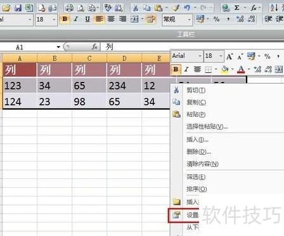Click the Open folder icon in top toolbar
The height and width of the screenshot is (236, 284).
click(6, 8)
